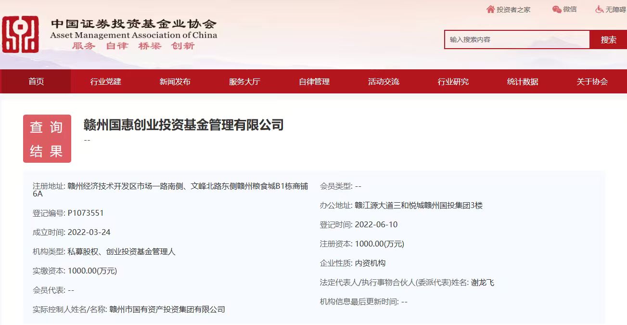Click the 无障碍 accessibility icon
This screenshot has width=627, height=325.
click(599, 9)
